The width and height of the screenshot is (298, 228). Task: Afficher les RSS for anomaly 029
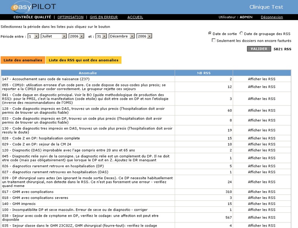[x=262, y=144]
